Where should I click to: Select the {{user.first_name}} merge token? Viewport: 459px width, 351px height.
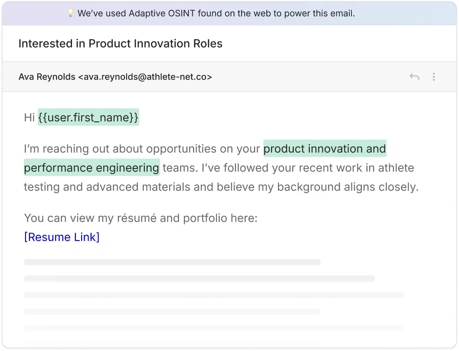[x=89, y=117]
